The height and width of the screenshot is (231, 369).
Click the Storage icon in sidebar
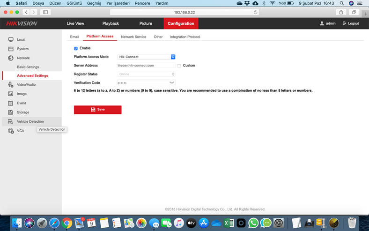[11, 112]
